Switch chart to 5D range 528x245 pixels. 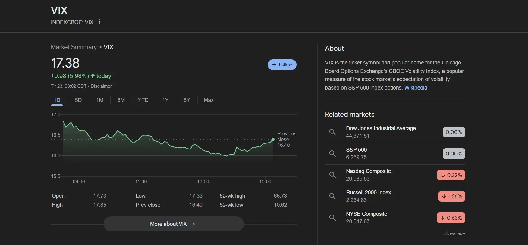(78, 100)
